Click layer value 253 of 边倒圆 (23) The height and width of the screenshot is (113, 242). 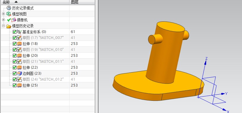[74, 73]
